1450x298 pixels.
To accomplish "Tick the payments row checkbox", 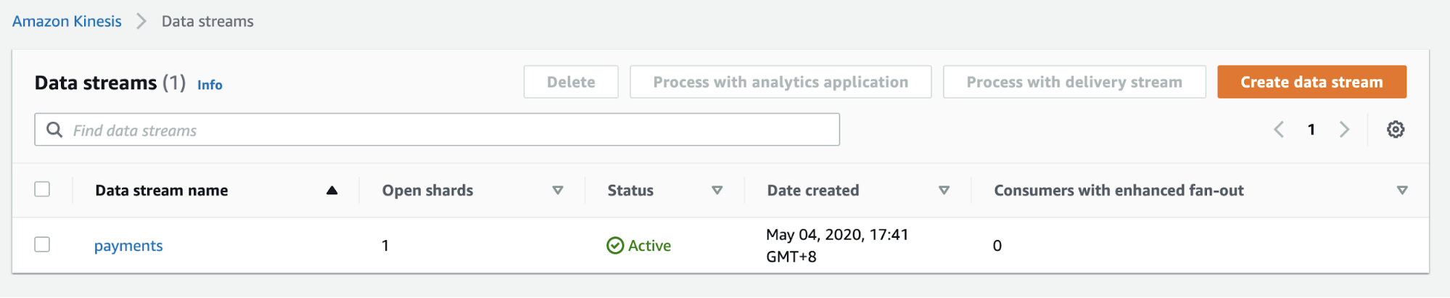I will point(42,244).
